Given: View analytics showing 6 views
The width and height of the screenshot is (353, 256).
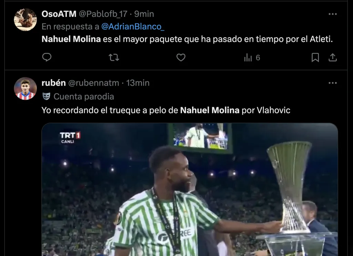Looking at the screenshot, I should pyautogui.click(x=252, y=58).
